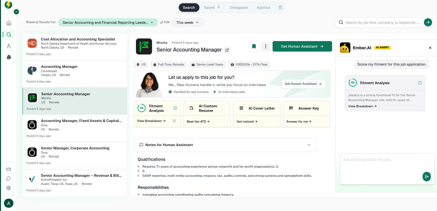Viewport: 437px width, 211px height.
Task: Select Senior Accounting Manager – Revenue & Bill job
Action: pyautogui.click(x=75, y=183)
